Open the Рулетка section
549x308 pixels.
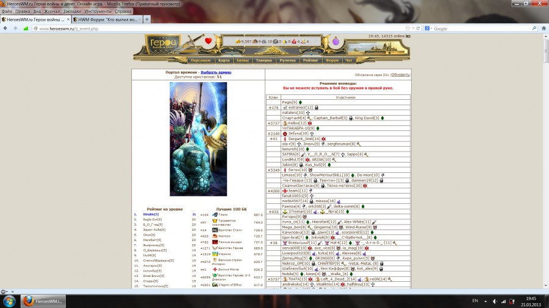(x=287, y=60)
